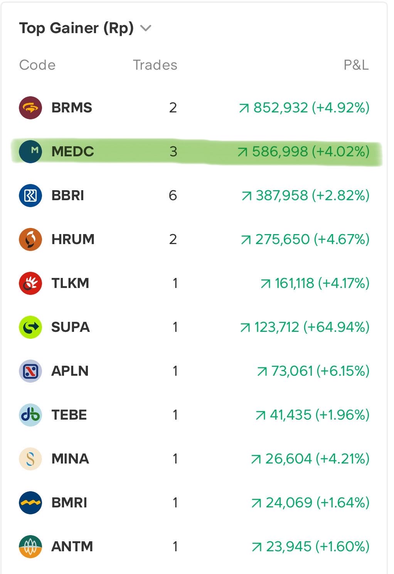Click the SUPA stock logo icon

coord(30,327)
